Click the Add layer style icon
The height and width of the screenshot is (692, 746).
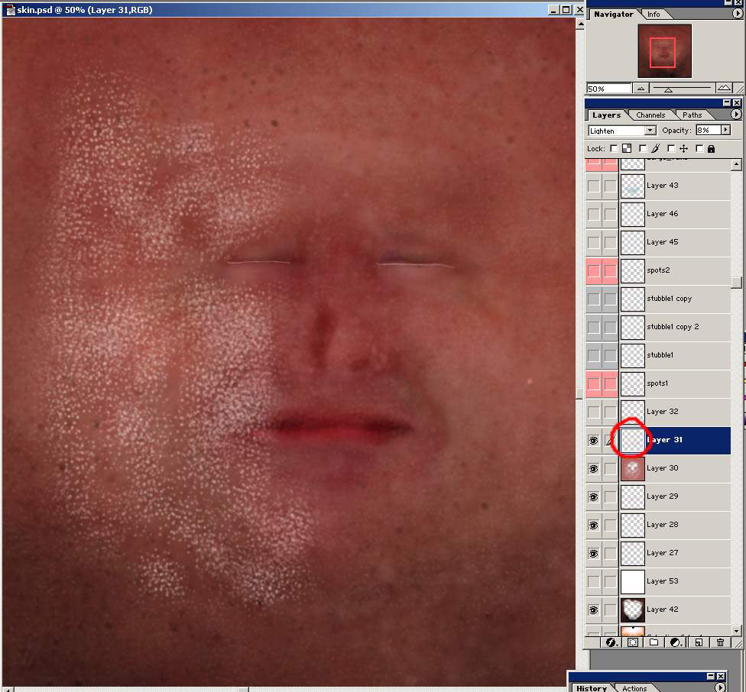pyautogui.click(x=611, y=642)
